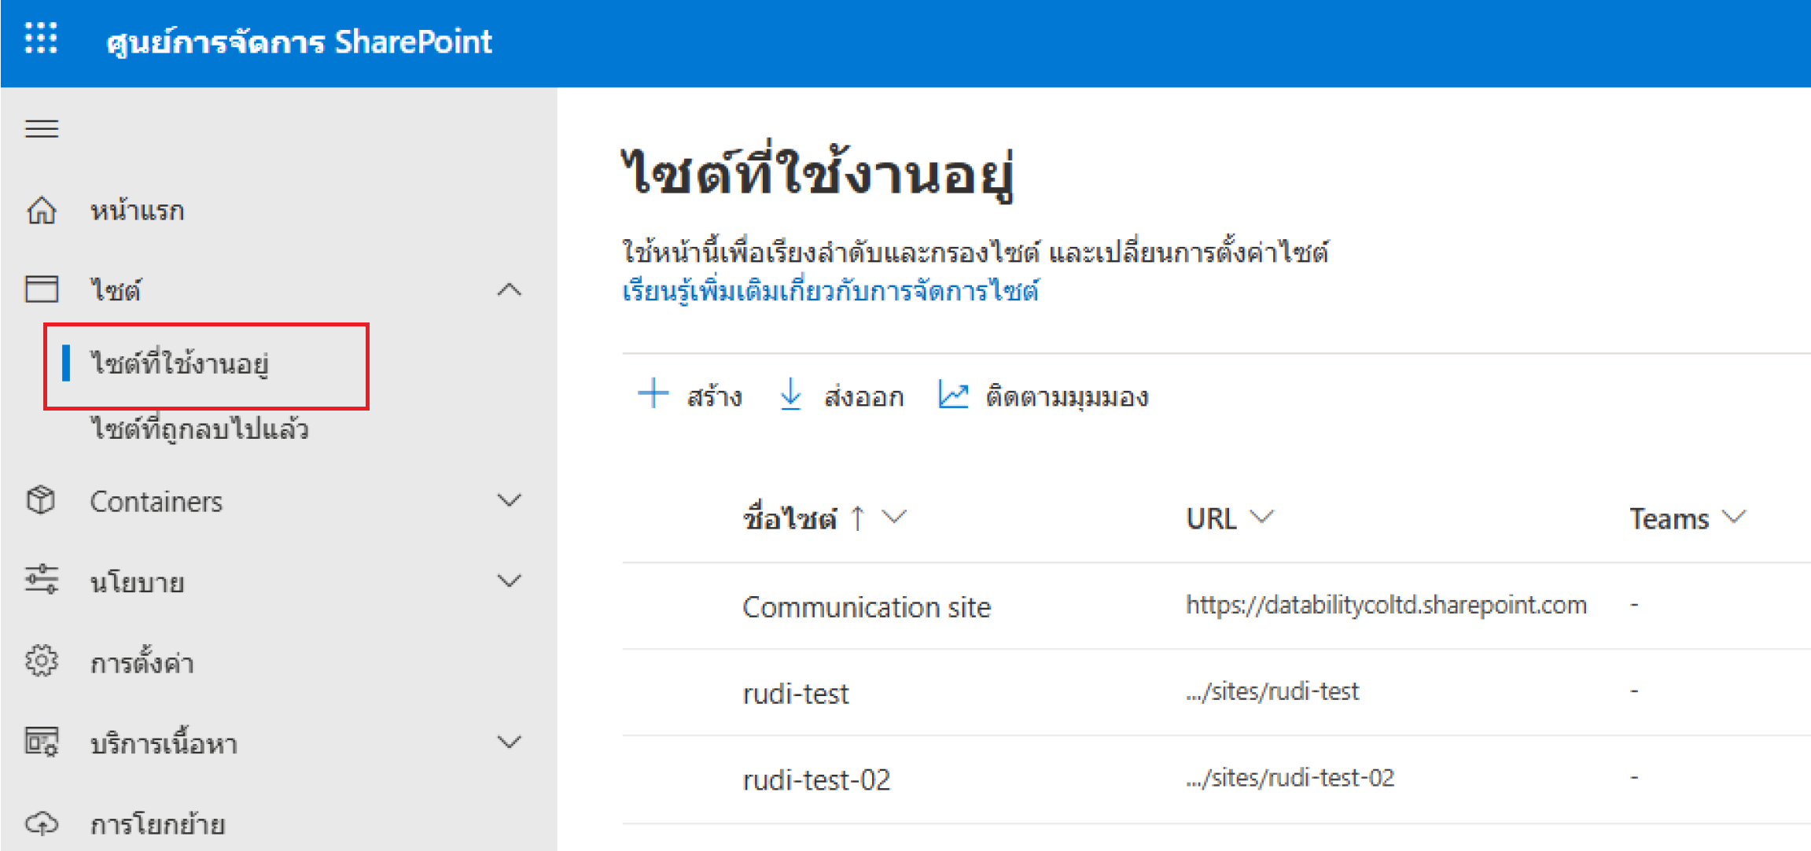
Task: Click the ชื่อไซต์ column header
Action: point(790,518)
